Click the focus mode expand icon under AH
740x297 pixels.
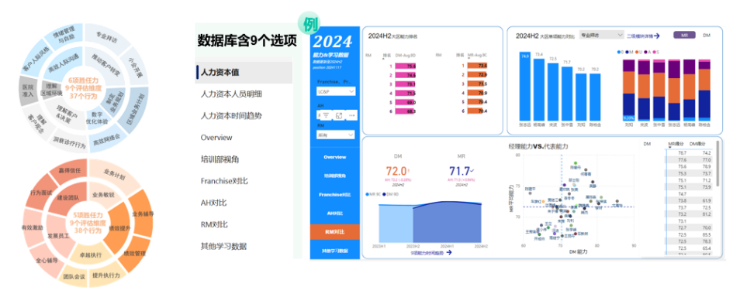point(339,115)
